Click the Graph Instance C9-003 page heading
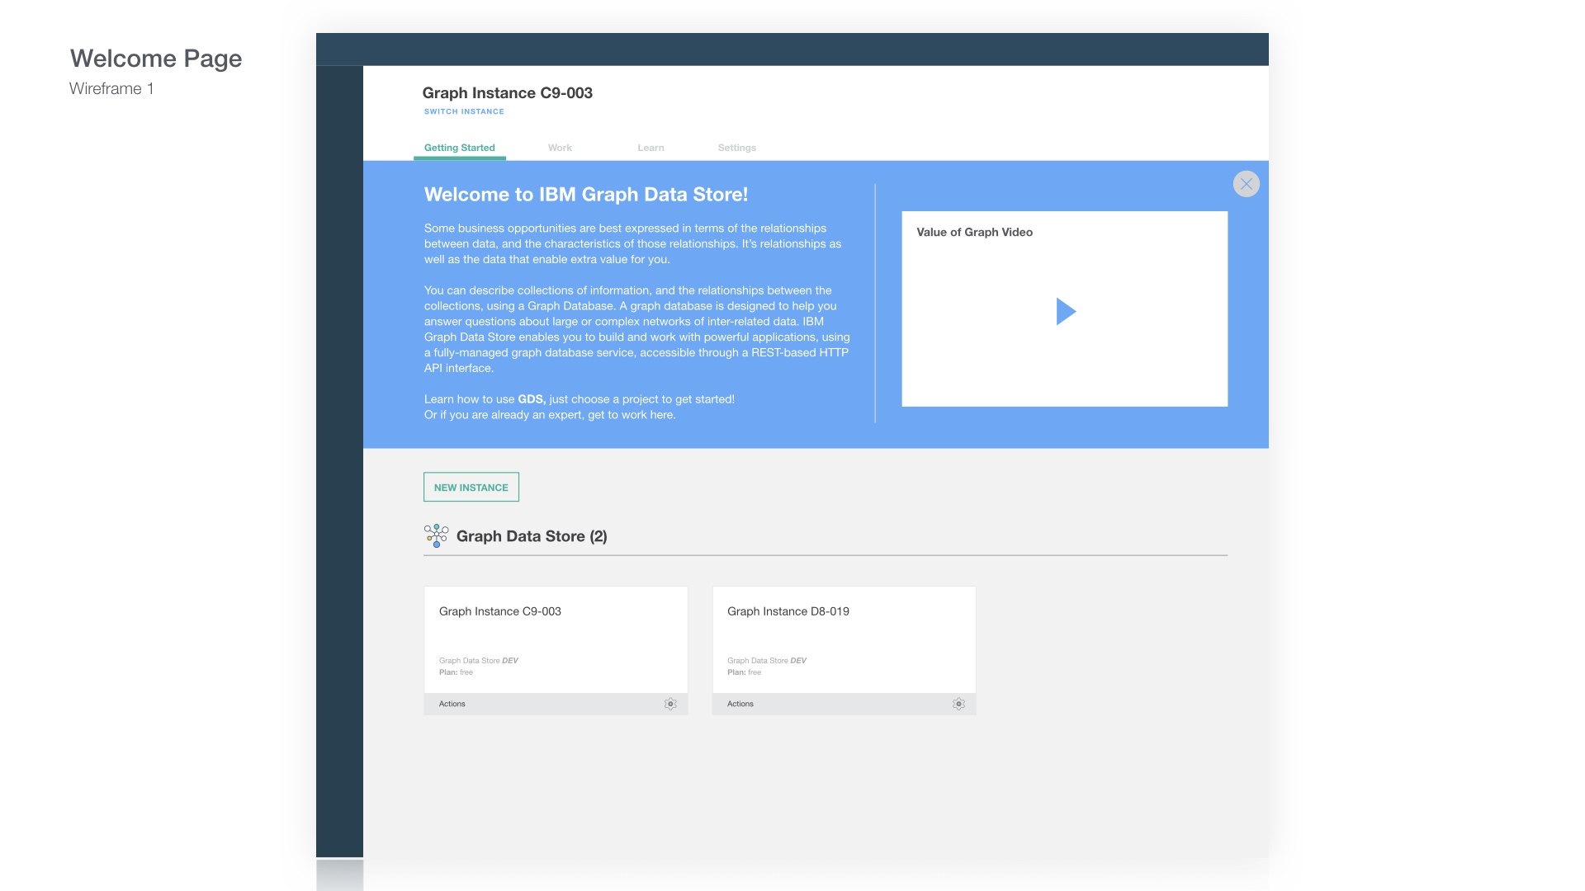 (x=508, y=92)
